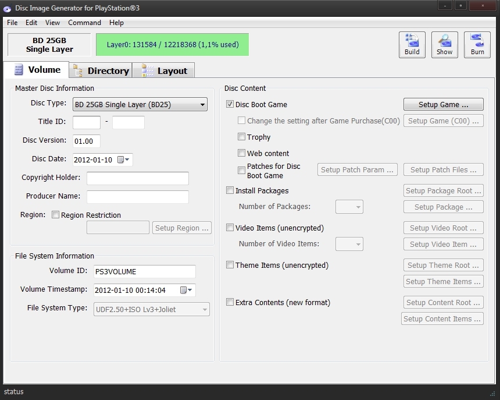Toggle Change the setting after Game Purchase checkbox

241,121
